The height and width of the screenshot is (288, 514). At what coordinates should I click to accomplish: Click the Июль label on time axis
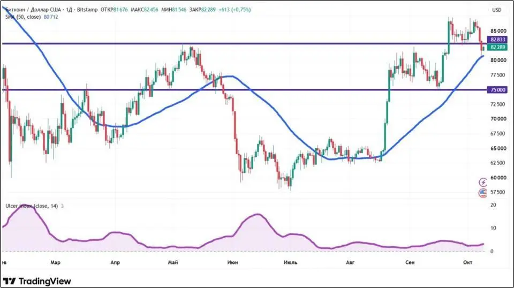tap(290, 262)
